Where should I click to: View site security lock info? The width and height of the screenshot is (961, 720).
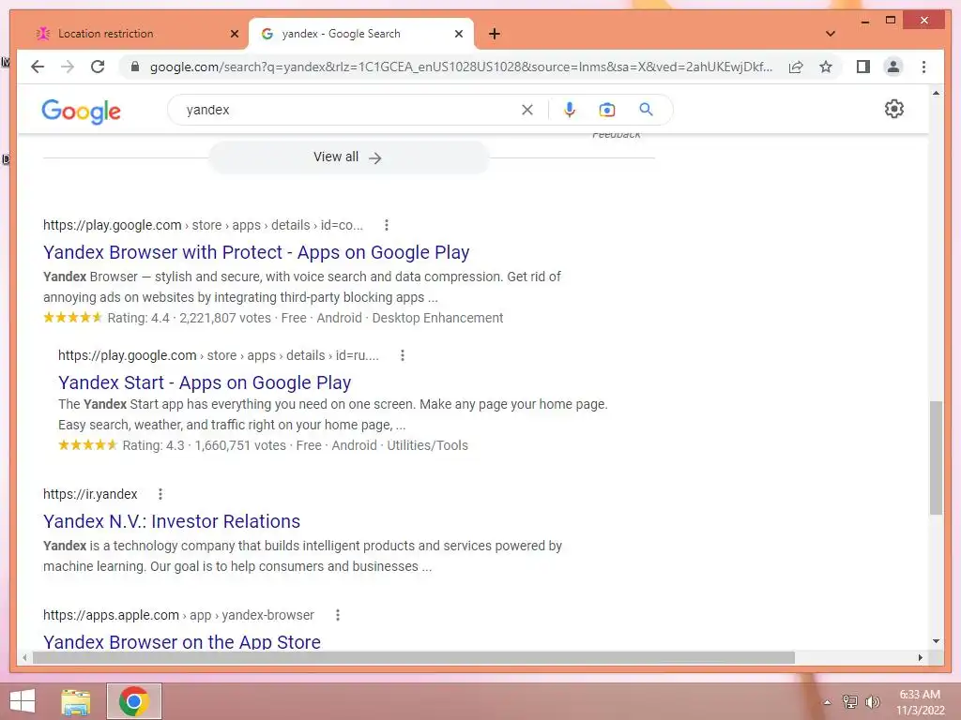[x=135, y=67]
